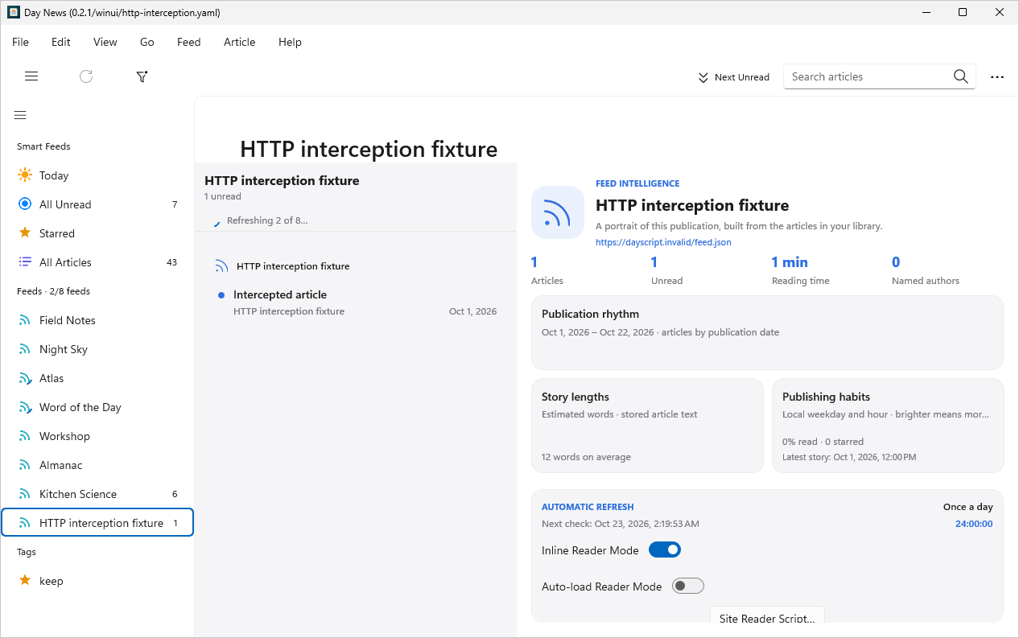1019x638 pixels.
Task: Click the Field Notes feed icon
Action: 25,320
